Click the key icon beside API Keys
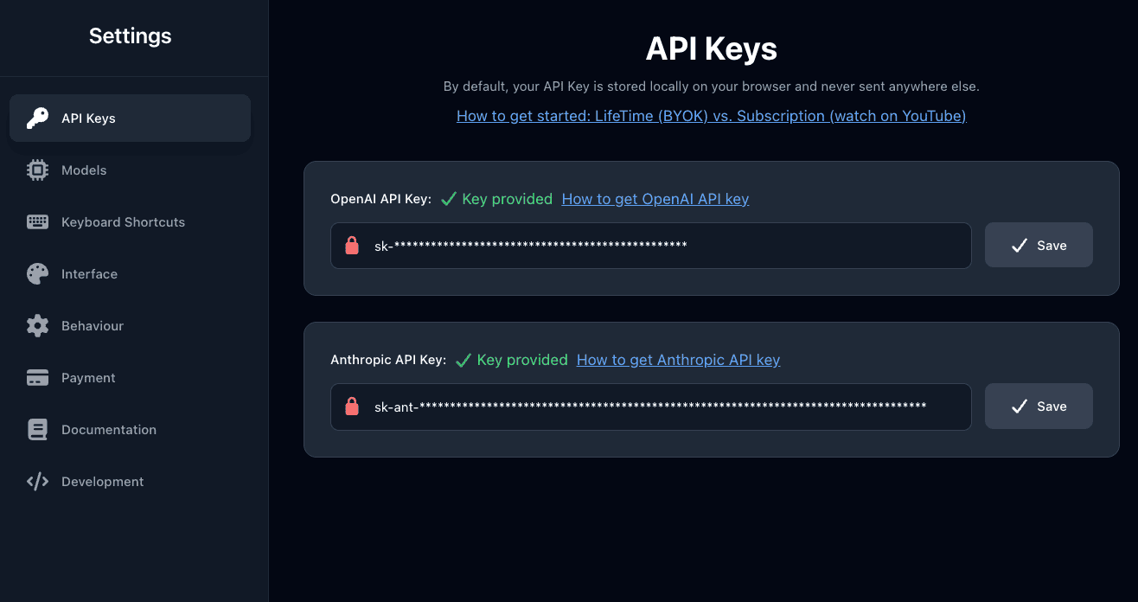Viewport: 1138px width, 602px height. click(x=37, y=118)
